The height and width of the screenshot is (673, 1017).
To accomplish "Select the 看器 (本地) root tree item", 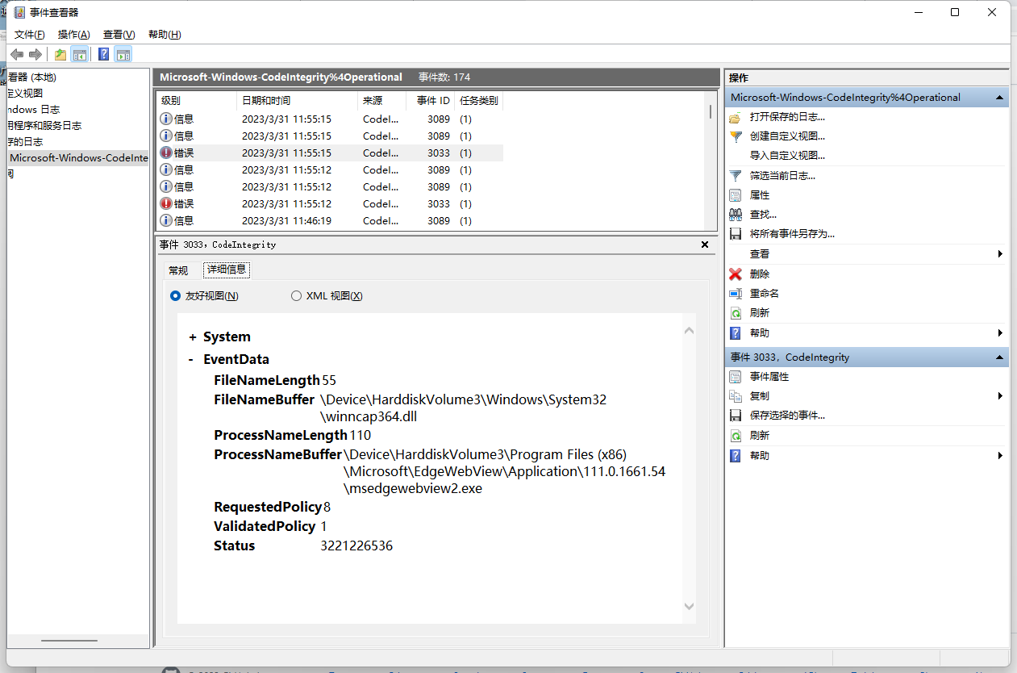I will pos(31,77).
